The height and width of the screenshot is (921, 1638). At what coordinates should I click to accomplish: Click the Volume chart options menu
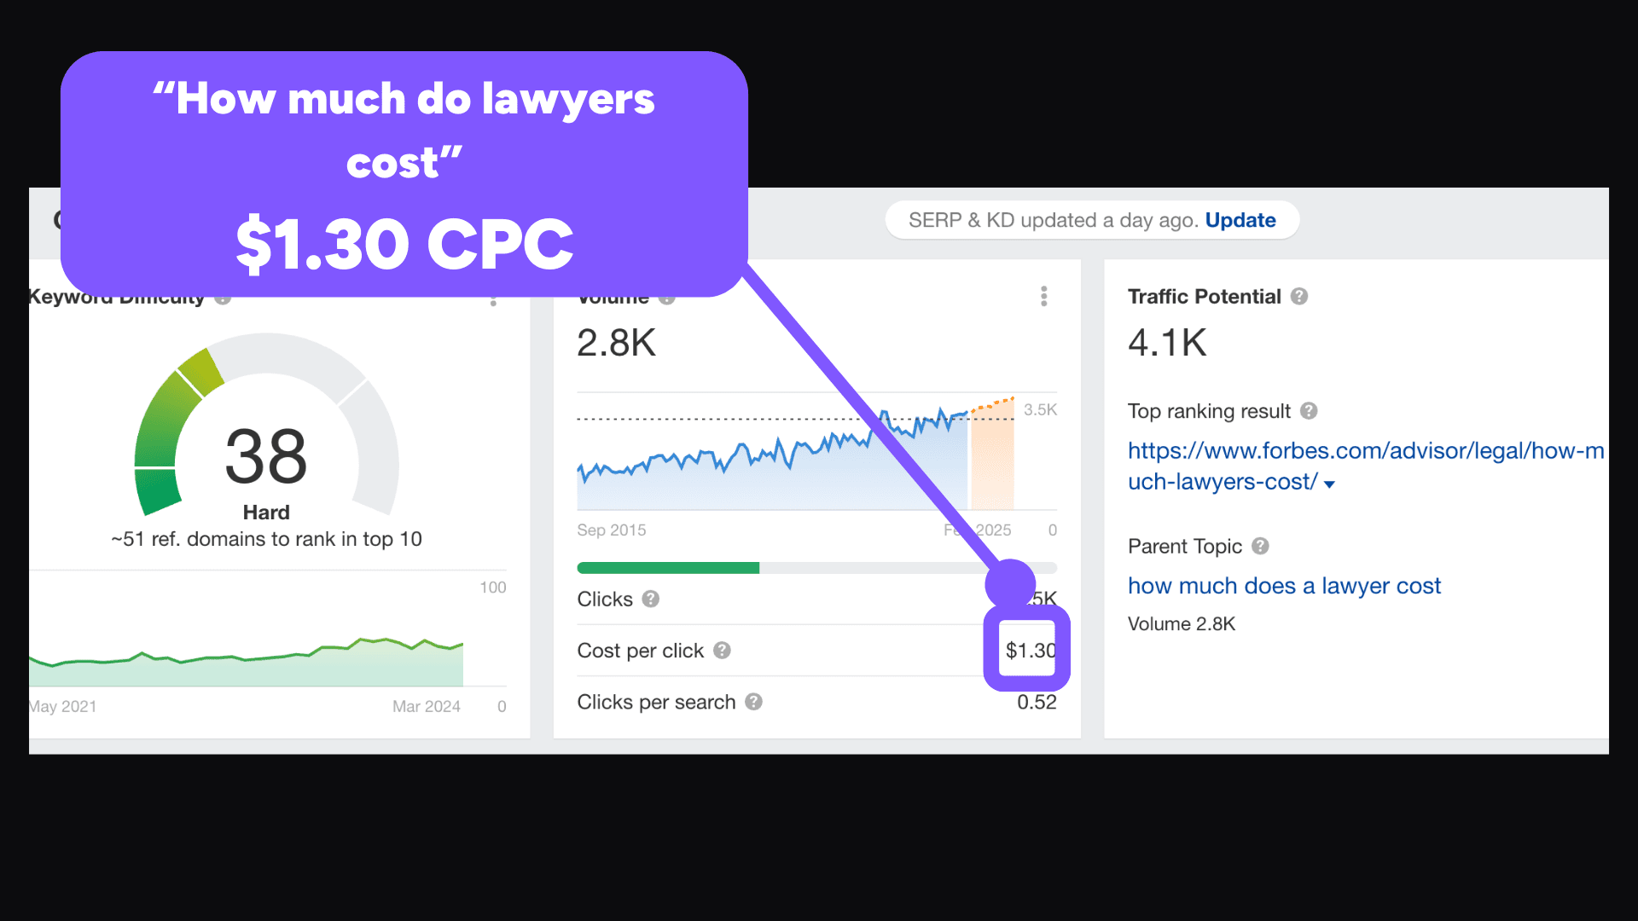click(x=1043, y=296)
